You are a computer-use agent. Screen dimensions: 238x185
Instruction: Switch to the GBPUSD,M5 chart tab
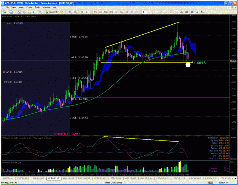131,178
